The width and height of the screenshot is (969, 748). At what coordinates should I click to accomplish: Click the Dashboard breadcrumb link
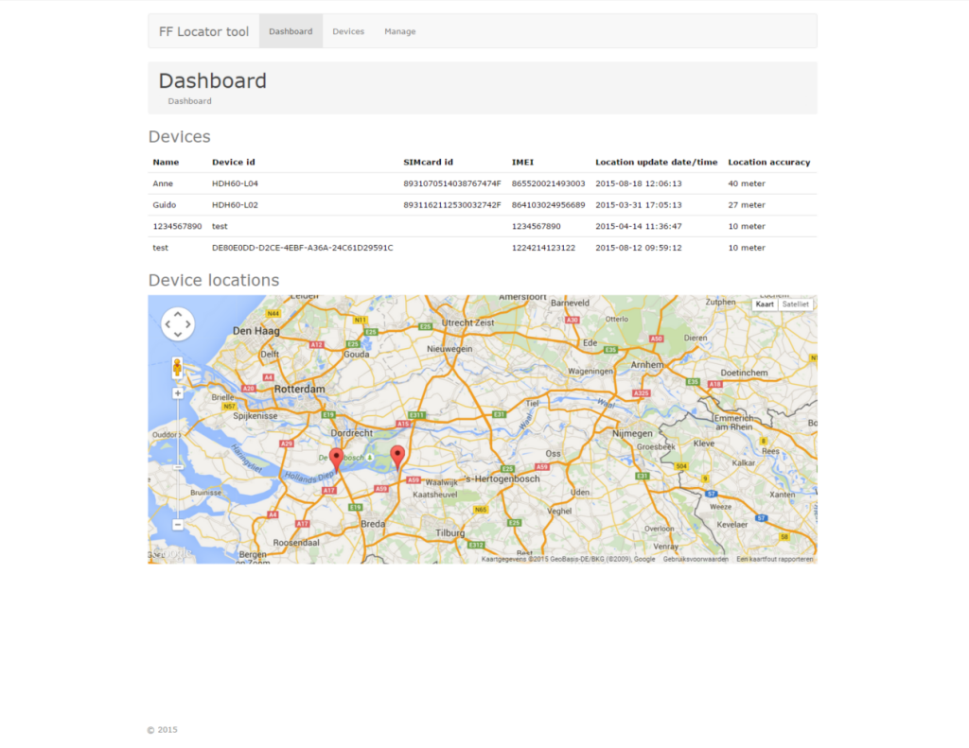[189, 101]
